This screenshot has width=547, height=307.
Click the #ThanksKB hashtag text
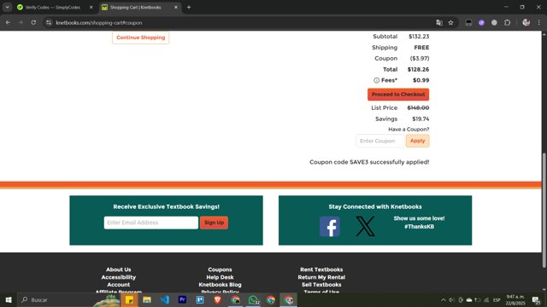point(420,227)
